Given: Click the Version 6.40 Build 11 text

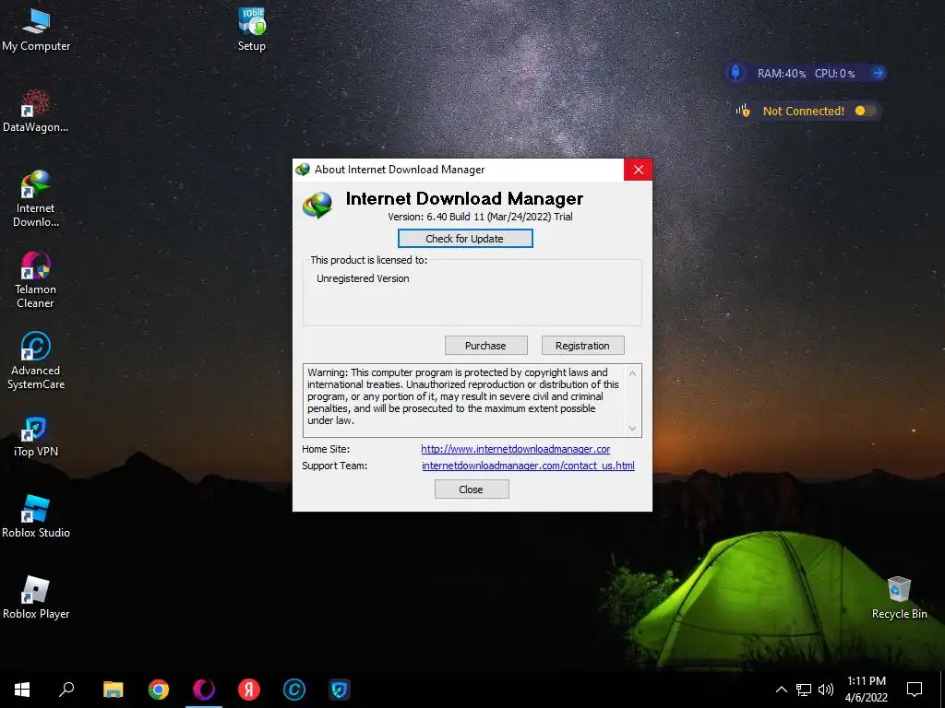Looking at the screenshot, I should coord(480,217).
